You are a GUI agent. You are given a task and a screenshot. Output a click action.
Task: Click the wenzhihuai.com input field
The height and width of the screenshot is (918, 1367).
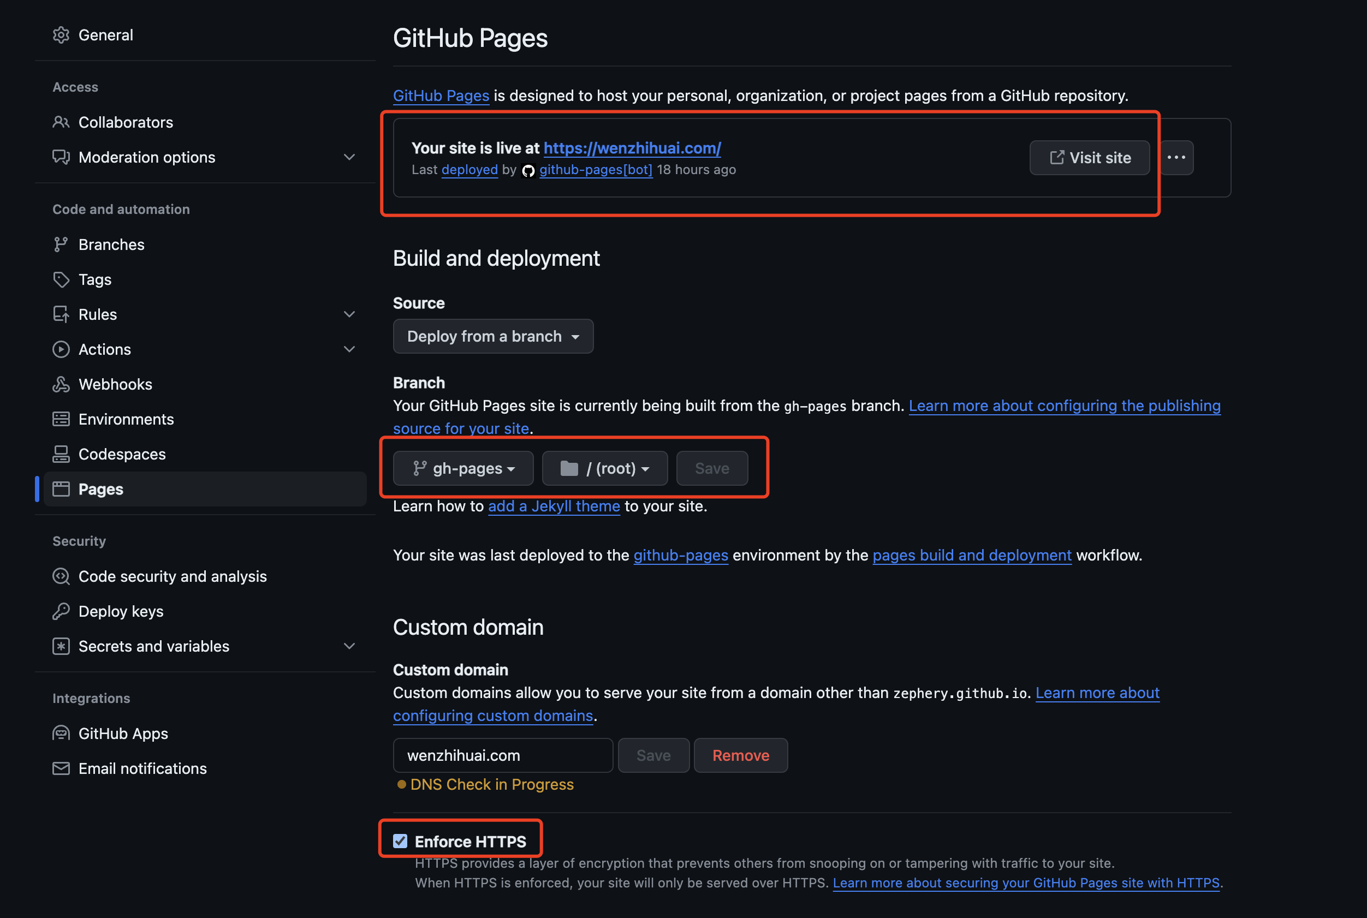click(x=503, y=755)
